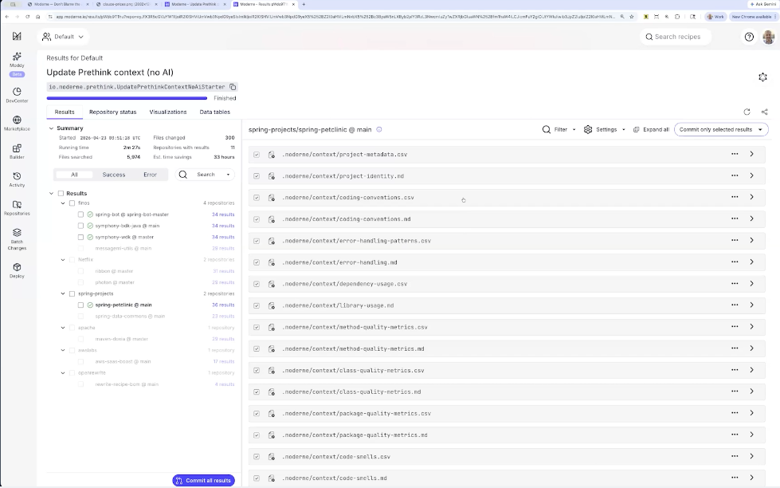The height and width of the screenshot is (488, 780).
Task: Open more options for dependency-usage.csv
Action: pos(735,283)
